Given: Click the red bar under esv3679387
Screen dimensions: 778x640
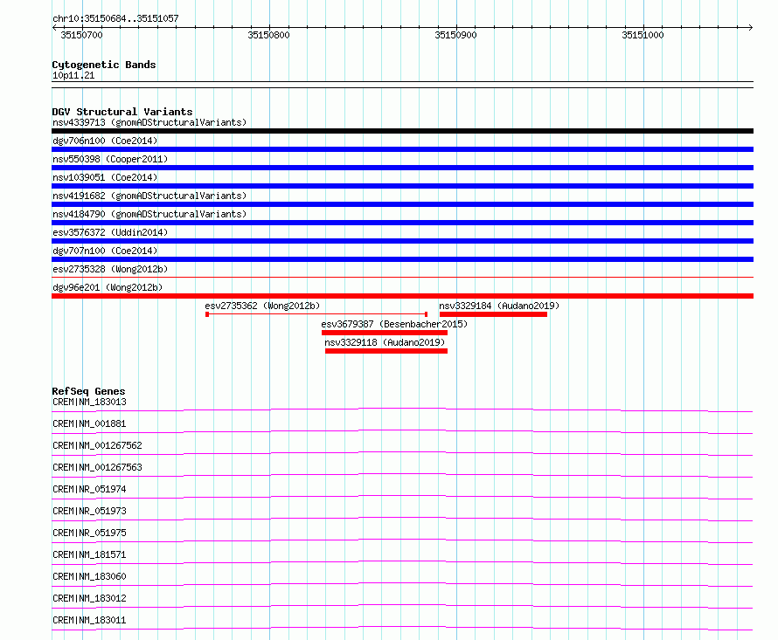Looking at the screenshot, I should (x=385, y=333).
